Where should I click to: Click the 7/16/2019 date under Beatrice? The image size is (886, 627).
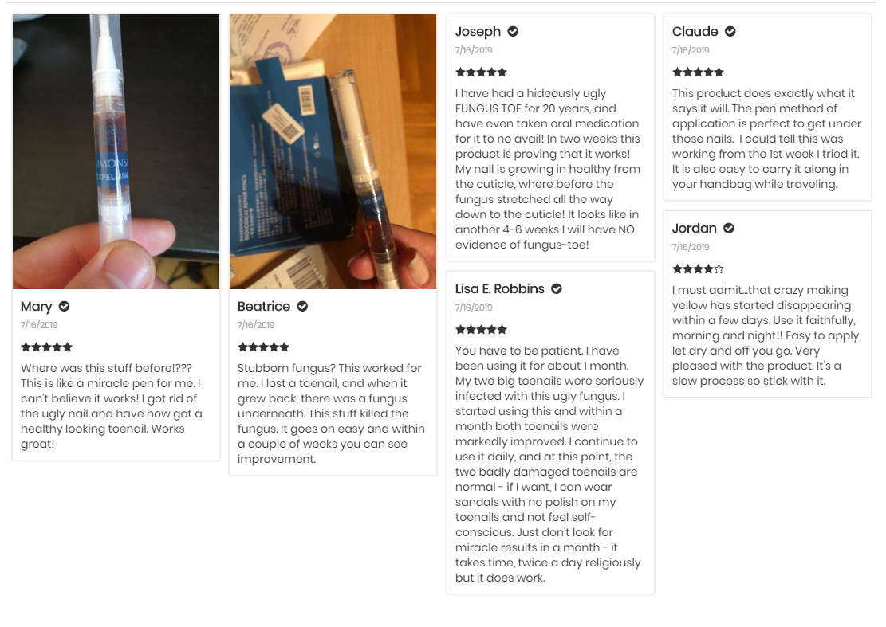tap(256, 325)
